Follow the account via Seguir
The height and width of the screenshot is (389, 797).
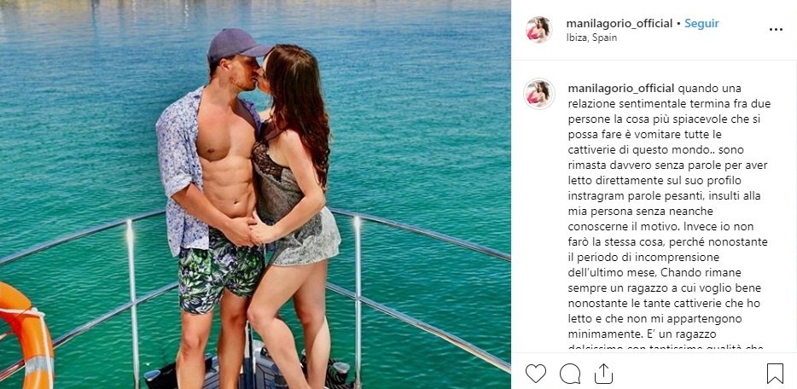(701, 23)
